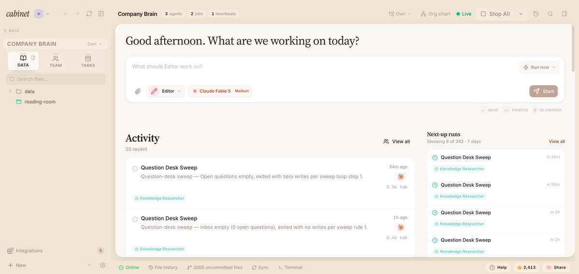
Task: Click Knowledge Researcher tag on 1h ago activity
Action: [x=159, y=249]
